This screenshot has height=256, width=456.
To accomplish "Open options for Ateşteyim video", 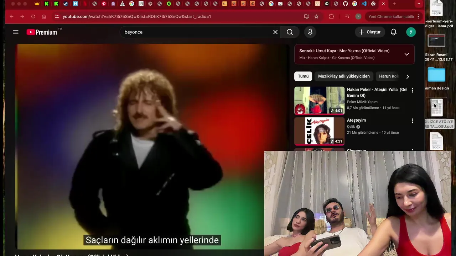I will [x=412, y=121].
